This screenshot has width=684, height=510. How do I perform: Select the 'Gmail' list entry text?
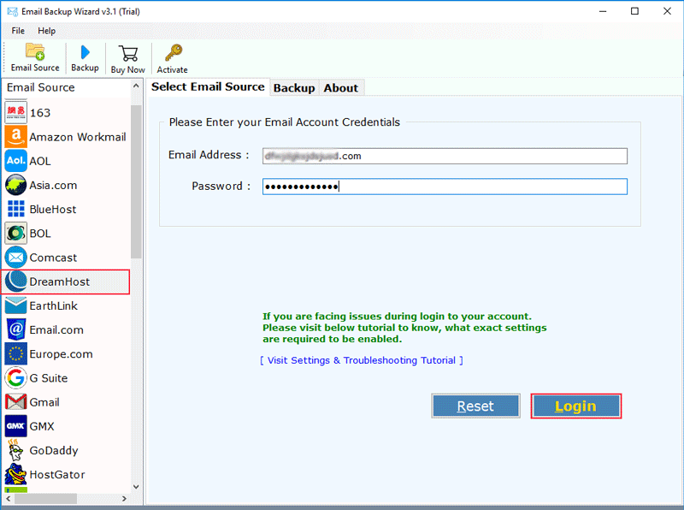point(44,402)
